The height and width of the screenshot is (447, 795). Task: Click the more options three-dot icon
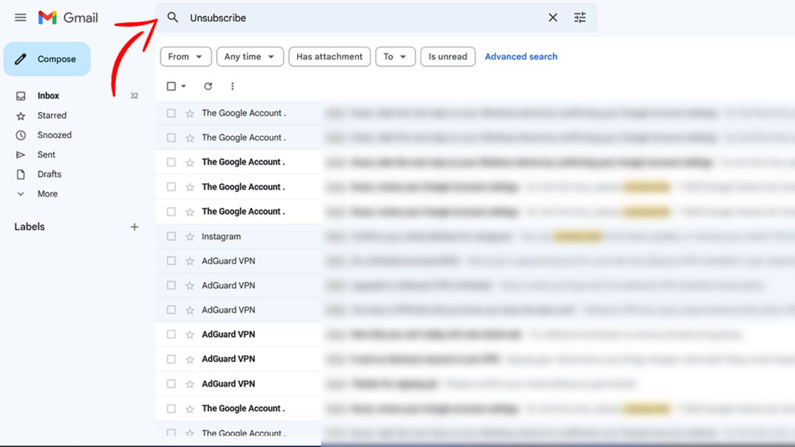[x=232, y=86]
